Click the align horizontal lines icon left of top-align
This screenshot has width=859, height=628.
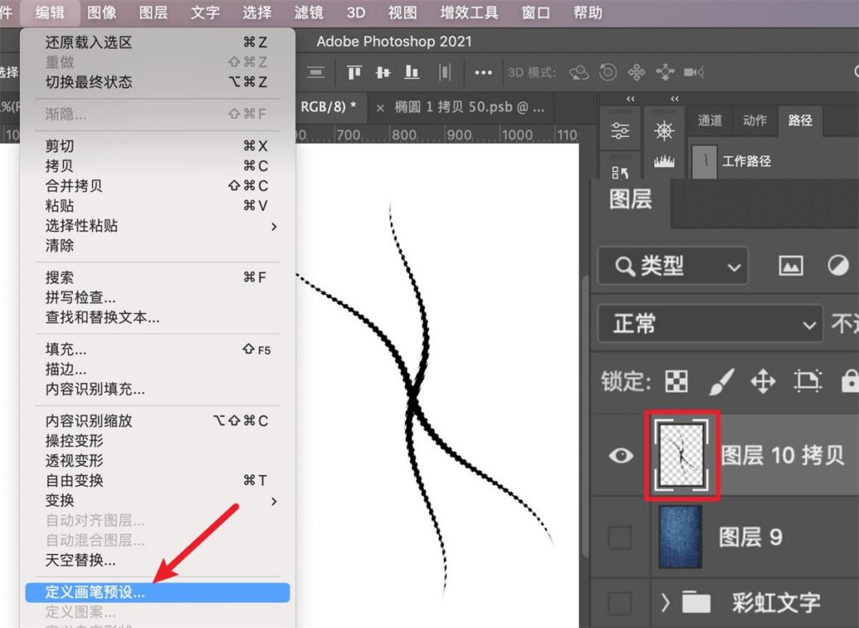click(316, 72)
